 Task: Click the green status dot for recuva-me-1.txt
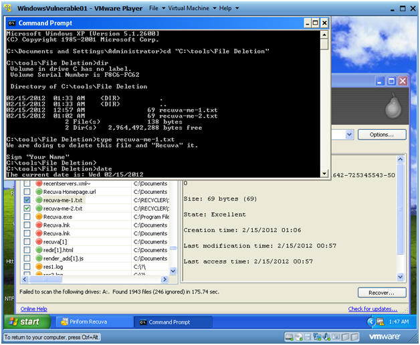point(39,200)
